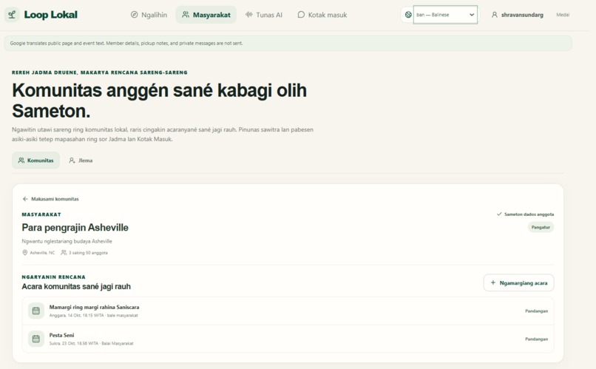Open the ban — Balinese language dropdown
Viewport: 596px width, 369px height.
(445, 15)
